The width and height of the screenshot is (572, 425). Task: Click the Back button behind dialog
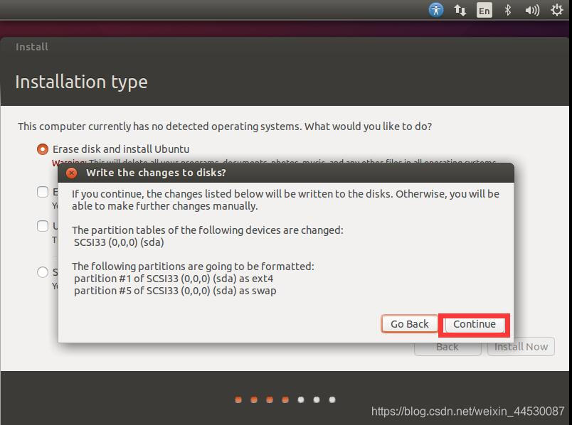447,348
